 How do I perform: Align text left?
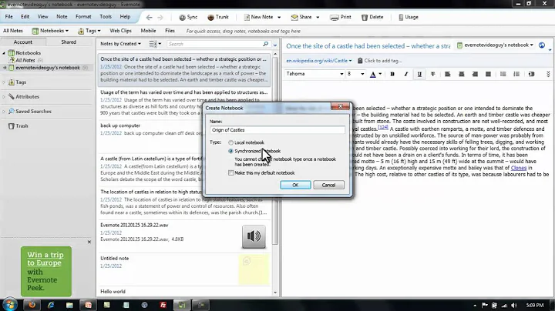[x=447, y=74]
